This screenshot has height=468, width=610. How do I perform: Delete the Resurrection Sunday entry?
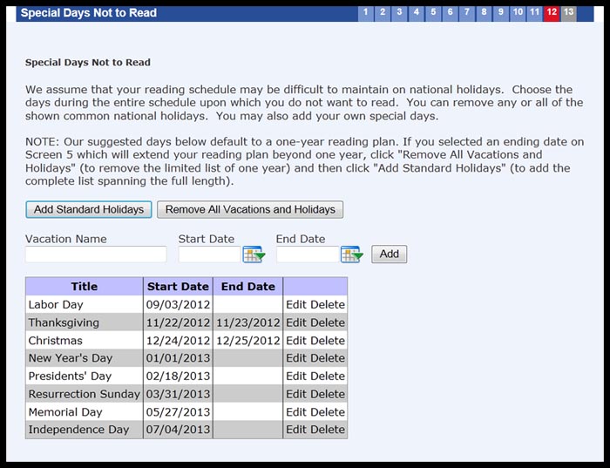[328, 394]
